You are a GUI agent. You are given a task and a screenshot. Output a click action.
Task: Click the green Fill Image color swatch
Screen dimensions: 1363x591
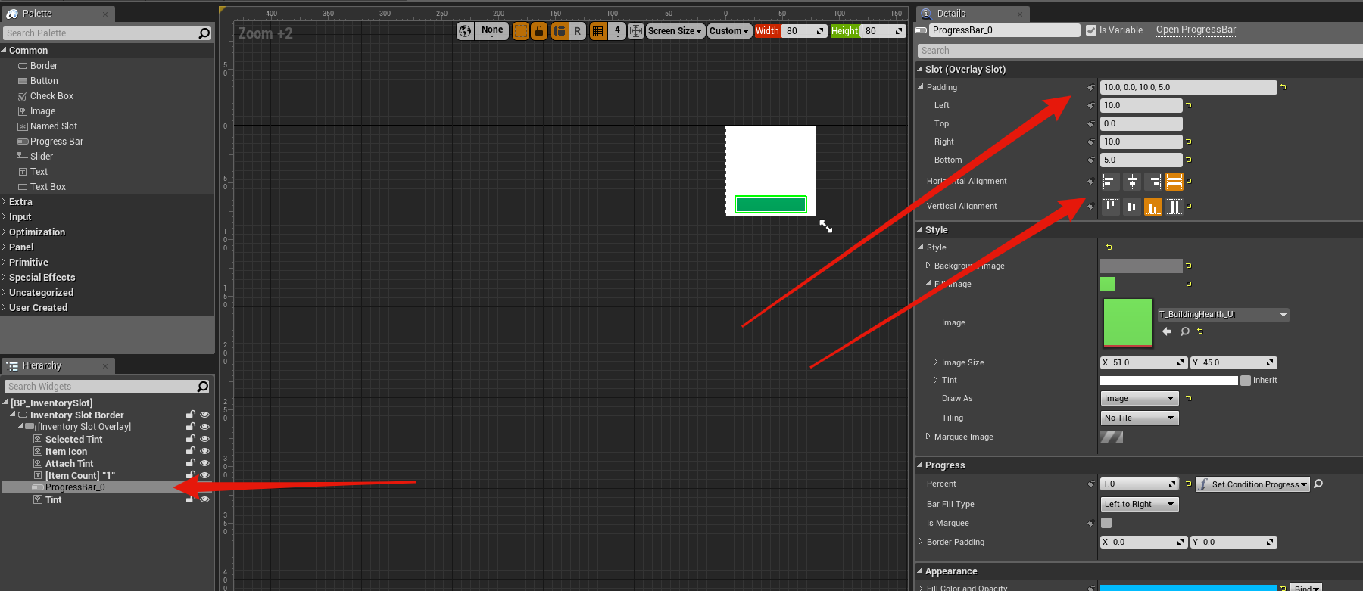coord(1108,284)
